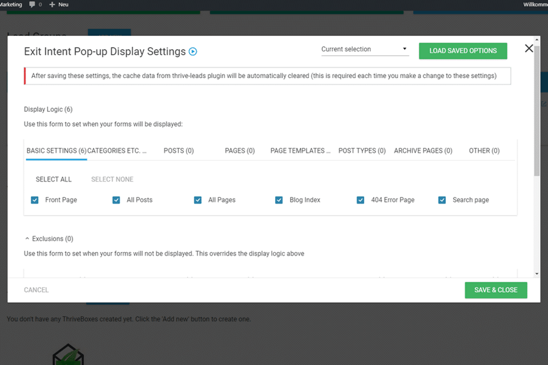Viewport: 548px width, 365px height.
Task: Select the Post Types (0) tab
Action: [x=362, y=151]
